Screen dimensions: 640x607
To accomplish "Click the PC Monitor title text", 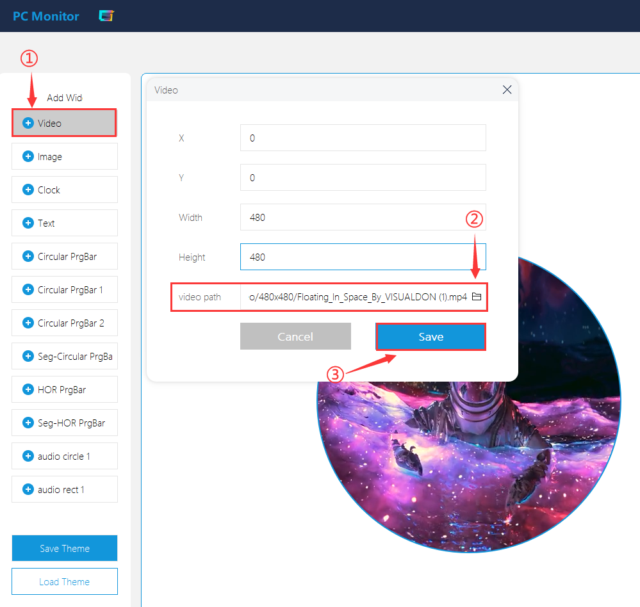I will [46, 16].
